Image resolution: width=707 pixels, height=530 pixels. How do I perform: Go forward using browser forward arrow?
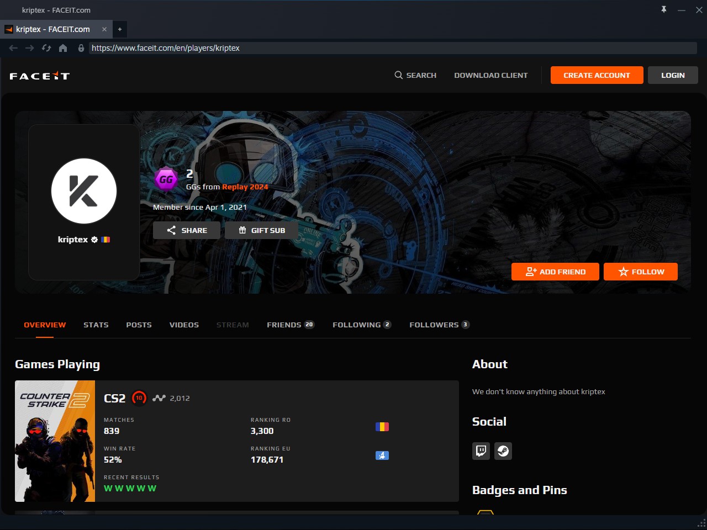click(x=30, y=48)
